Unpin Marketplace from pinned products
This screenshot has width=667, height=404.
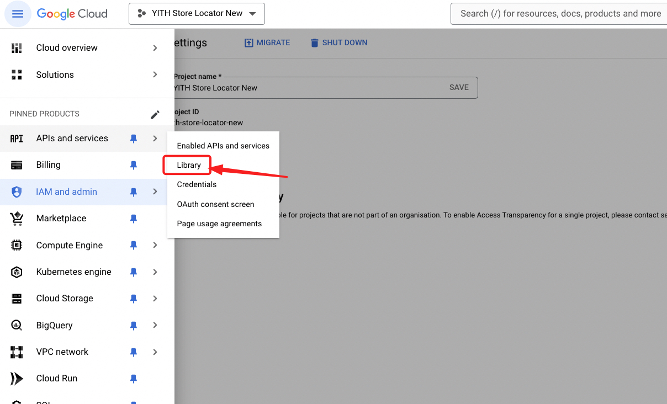133,219
